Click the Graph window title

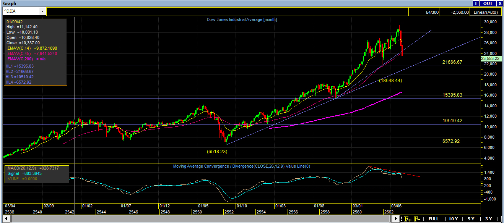coord(10,3)
